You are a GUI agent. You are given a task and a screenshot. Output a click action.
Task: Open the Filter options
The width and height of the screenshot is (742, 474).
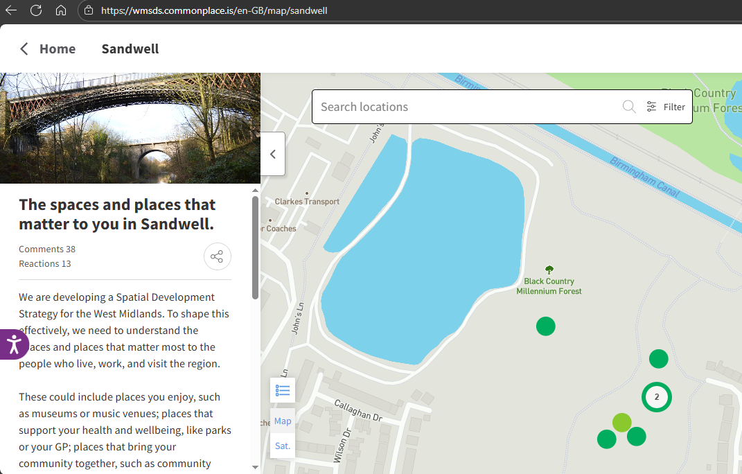pos(666,107)
